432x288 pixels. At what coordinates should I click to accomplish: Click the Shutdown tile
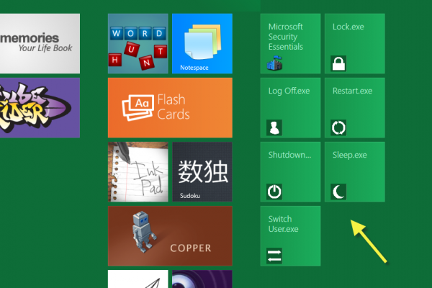pyautogui.click(x=290, y=172)
